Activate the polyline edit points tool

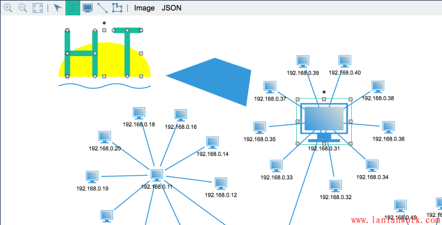pos(117,8)
